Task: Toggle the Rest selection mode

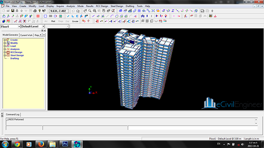Action: (53, 21)
